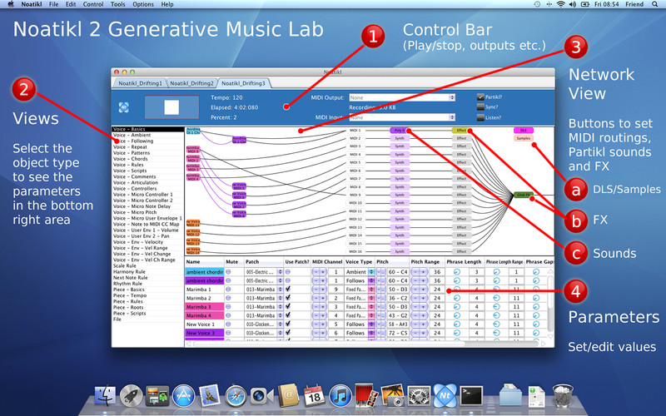This screenshot has height=416, width=666.
Task: Select the DLS node in the network view
Action: [524, 131]
